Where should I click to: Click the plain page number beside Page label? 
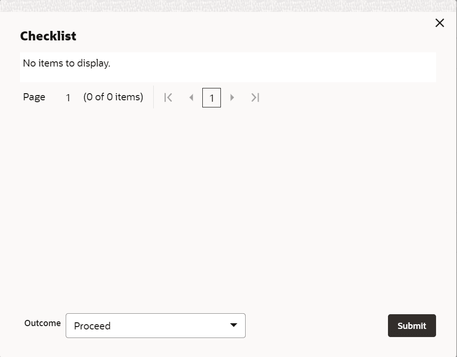pyautogui.click(x=68, y=98)
